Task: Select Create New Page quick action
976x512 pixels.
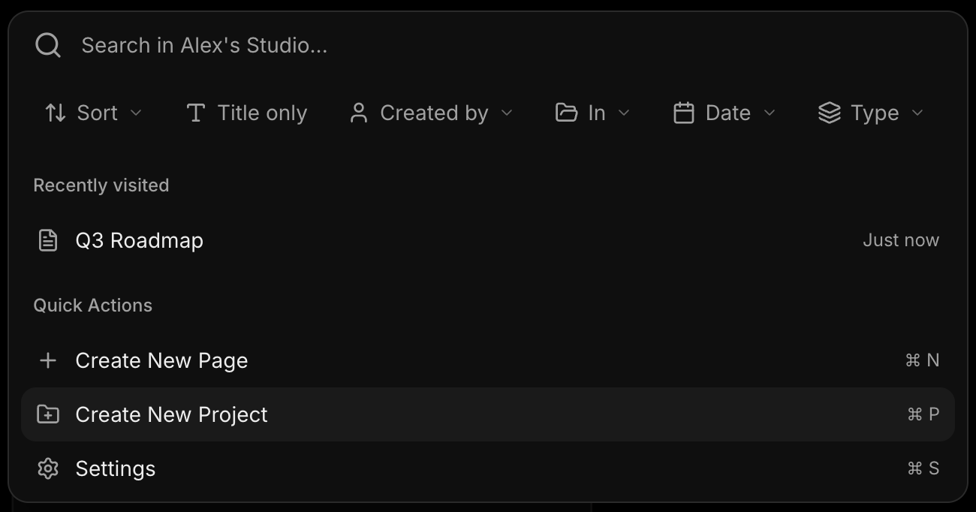Action: (161, 360)
